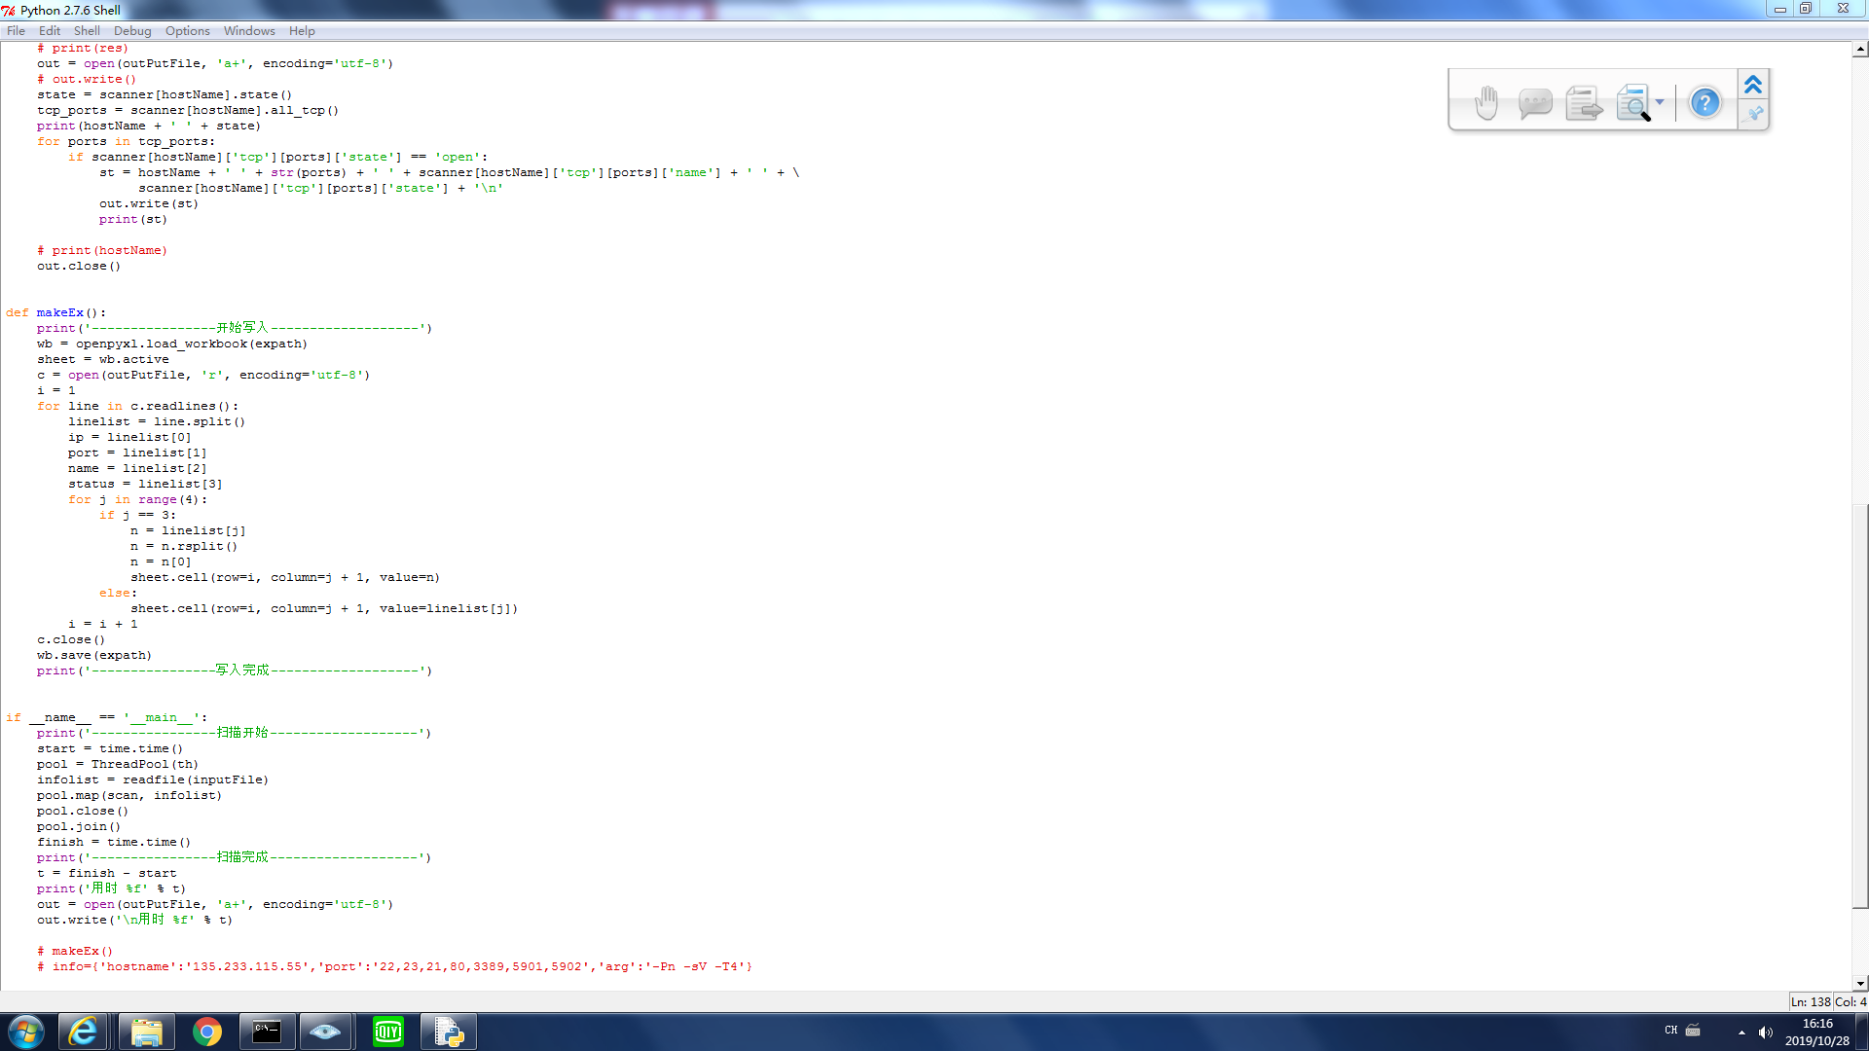Collapse floating toolbar with double chevron
This screenshot has height=1051, width=1869.
pyautogui.click(x=1753, y=85)
